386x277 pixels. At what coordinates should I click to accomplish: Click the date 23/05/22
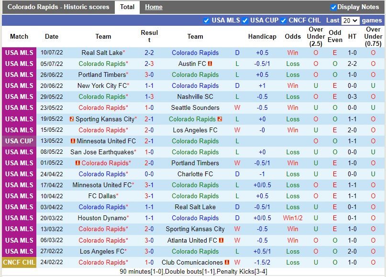click(52, 107)
